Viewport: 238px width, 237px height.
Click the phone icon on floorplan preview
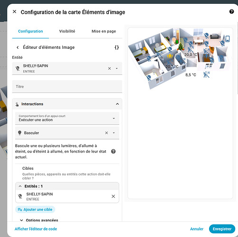click(228, 39)
